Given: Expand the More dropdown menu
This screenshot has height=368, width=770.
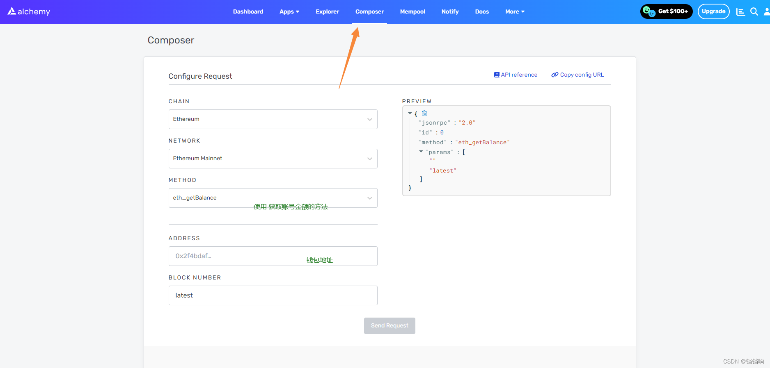Looking at the screenshot, I should (x=515, y=11).
